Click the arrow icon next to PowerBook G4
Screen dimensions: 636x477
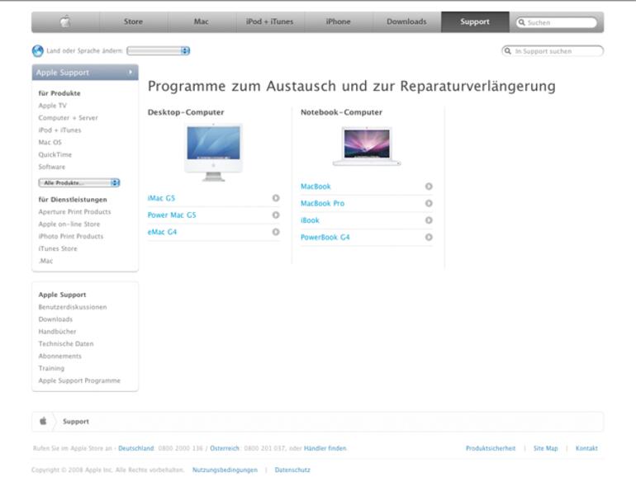[x=429, y=238]
